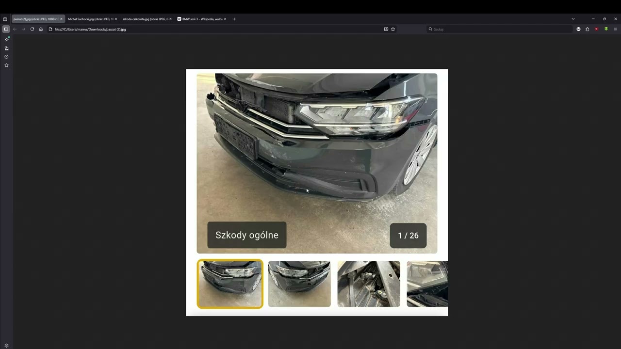621x349 pixels.
Task: Bookmark this page with the star
Action: [x=393, y=29]
